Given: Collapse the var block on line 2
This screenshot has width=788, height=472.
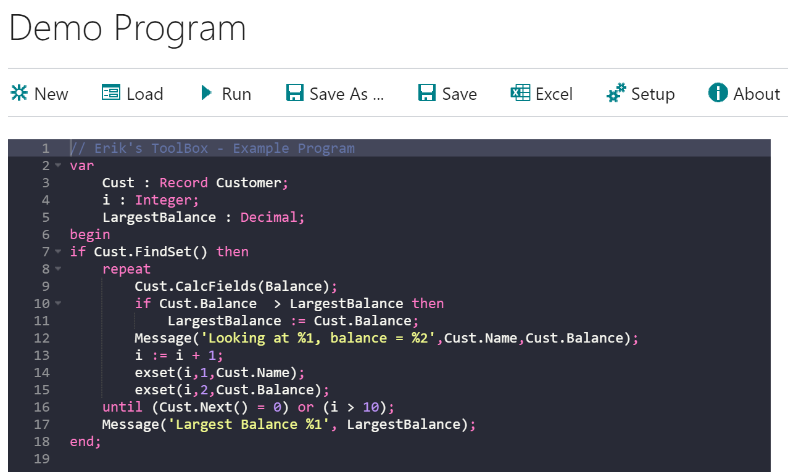Looking at the screenshot, I should click(x=58, y=166).
